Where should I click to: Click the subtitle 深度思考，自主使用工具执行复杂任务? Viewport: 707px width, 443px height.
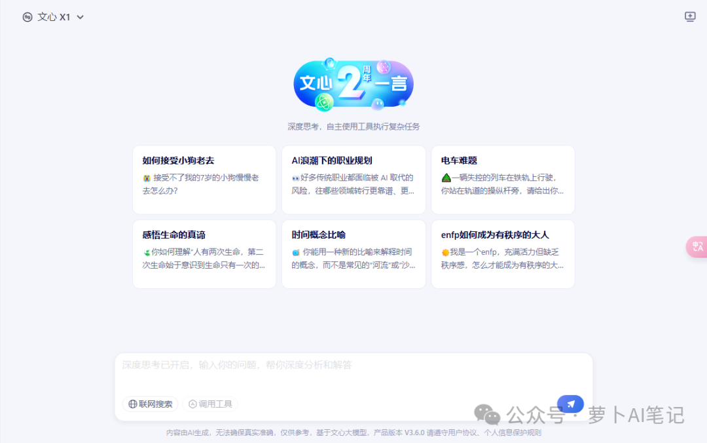click(x=353, y=126)
